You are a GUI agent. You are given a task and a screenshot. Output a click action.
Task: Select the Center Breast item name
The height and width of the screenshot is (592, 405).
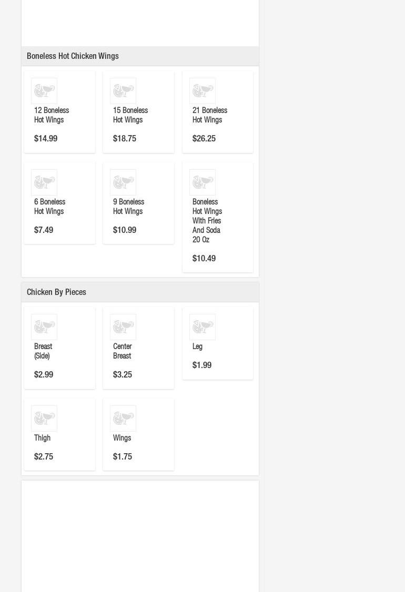click(x=122, y=351)
